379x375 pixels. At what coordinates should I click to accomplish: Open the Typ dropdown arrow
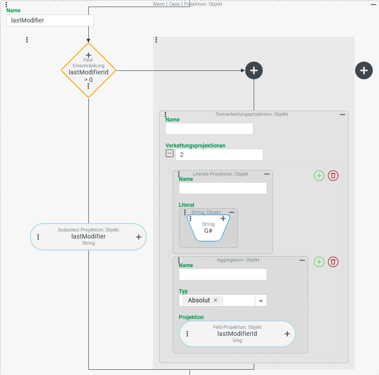coord(261,301)
